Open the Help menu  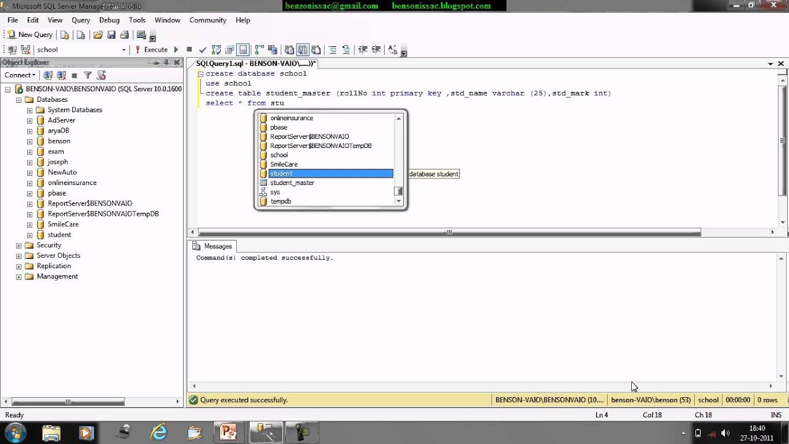tap(243, 20)
